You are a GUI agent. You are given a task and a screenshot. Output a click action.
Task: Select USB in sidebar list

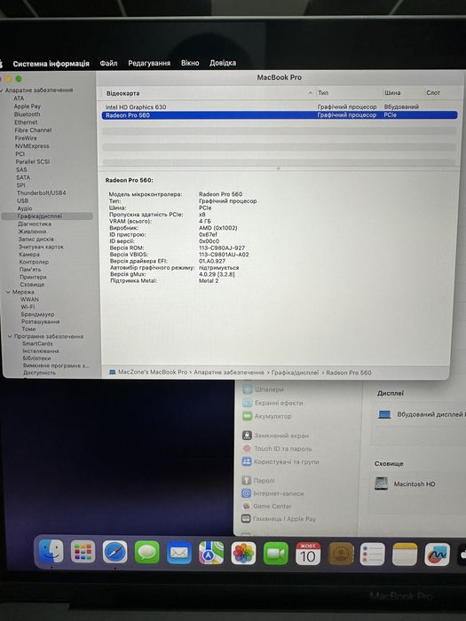(22, 200)
